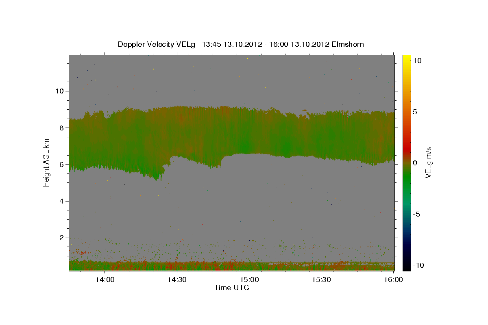Click the 15:00 time tick label
The image size is (488, 325).
249,280
